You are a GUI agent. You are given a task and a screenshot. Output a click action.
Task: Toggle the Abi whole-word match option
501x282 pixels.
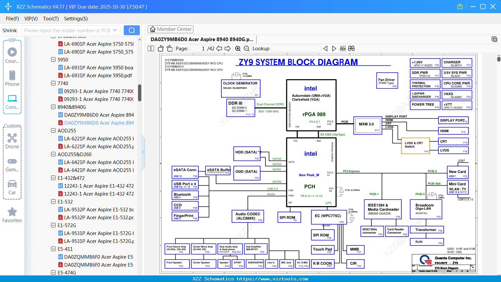[x=342, y=49]
